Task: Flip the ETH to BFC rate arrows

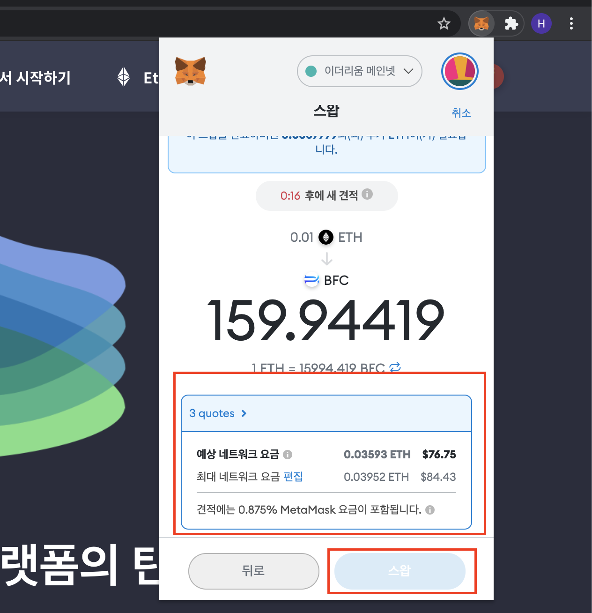Action: click(x=395, y=367)
